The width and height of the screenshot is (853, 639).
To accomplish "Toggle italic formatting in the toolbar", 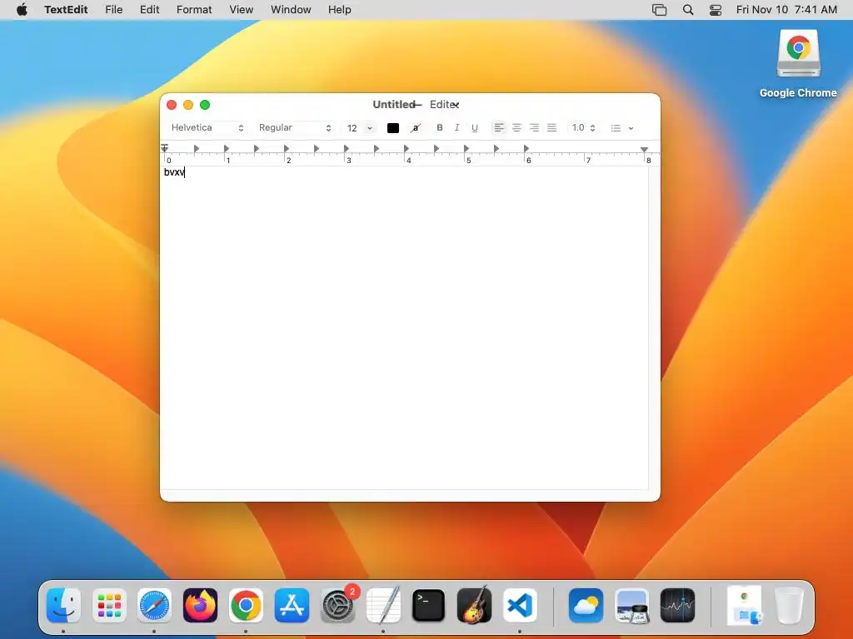I will [457, 127].
